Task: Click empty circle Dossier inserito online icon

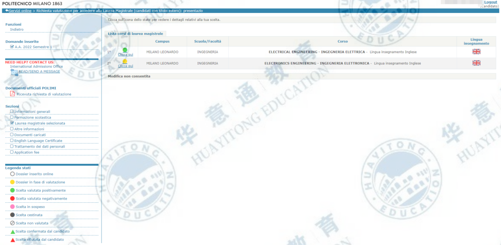Action: [12, 174]
